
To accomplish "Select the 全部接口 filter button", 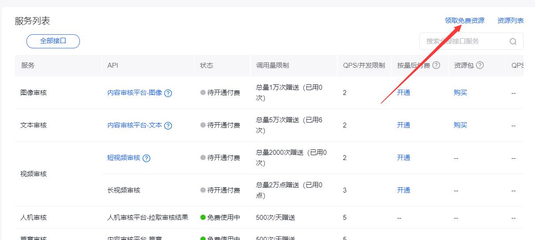I will coord(53,41).
